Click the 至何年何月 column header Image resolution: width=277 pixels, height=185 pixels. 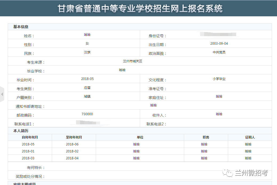click(x=74, y=137)
